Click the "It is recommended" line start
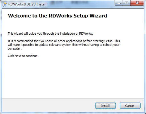This screenshot has width=146, height=114. [20, 41]
